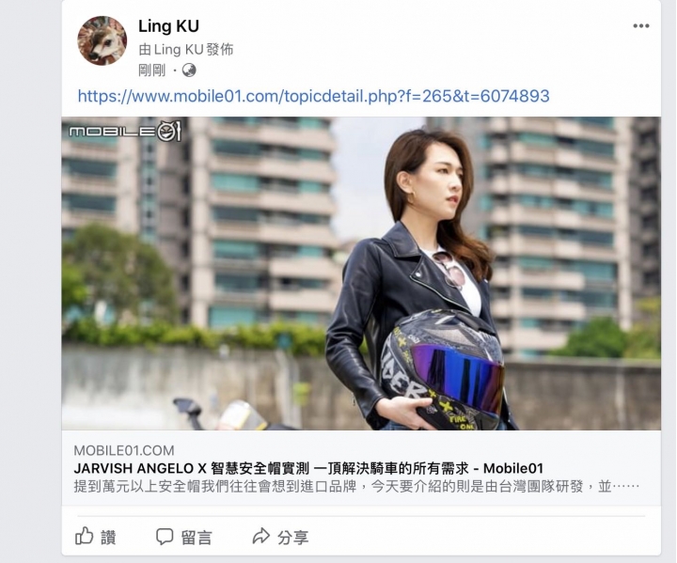Click the Mobile01 logo watermark on image
The height and width of the screenshot is (563, 677).
[125, 131]
